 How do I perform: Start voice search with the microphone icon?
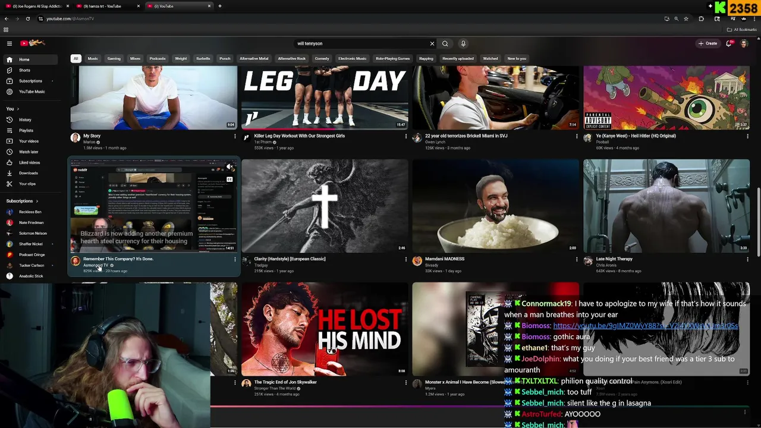[463, 43]
